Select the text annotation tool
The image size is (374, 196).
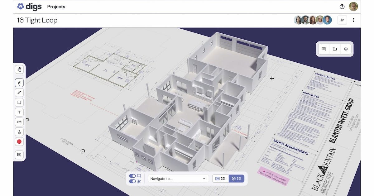[x=19, y=112]
